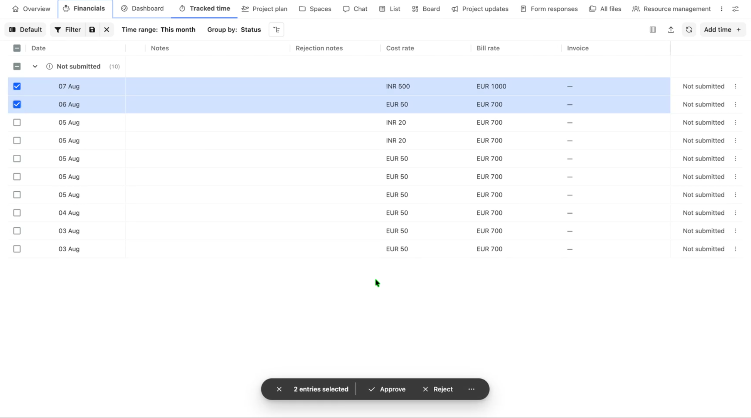
Task: Toggle the select-all header checkbox
Action: coord(17,48)
